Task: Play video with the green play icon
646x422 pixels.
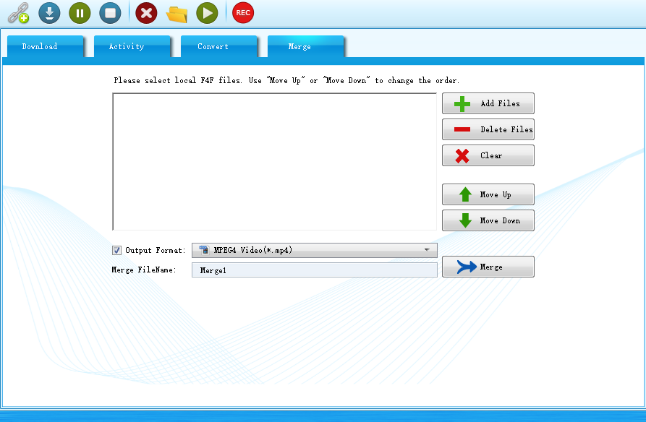Action: [x=207, y=13]
